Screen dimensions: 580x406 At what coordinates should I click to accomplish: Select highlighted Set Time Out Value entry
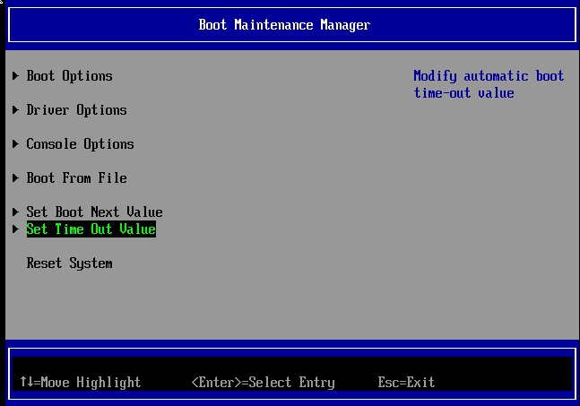(91, 229)
